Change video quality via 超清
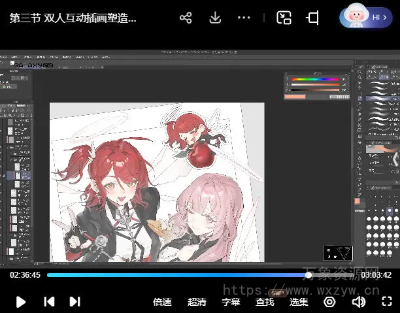 pos(197,302)
